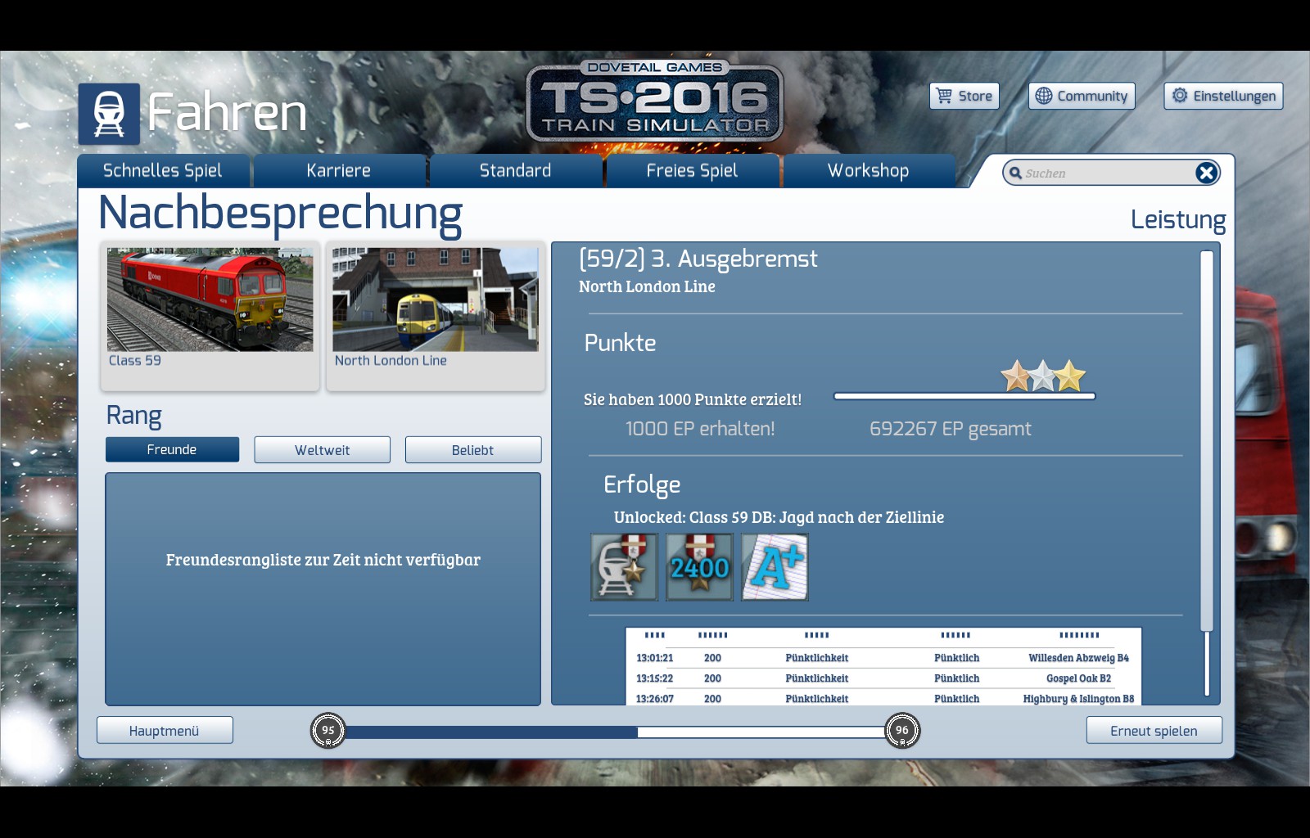Click the level 95 badge
This screenshot has height=838, width=1310.
pos(328,730)
